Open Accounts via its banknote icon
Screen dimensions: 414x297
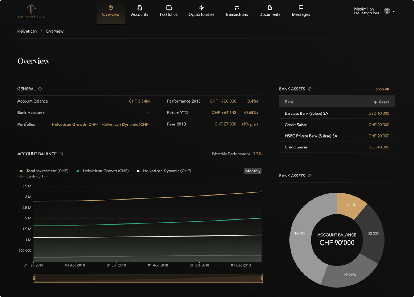[x=140, y=7]
